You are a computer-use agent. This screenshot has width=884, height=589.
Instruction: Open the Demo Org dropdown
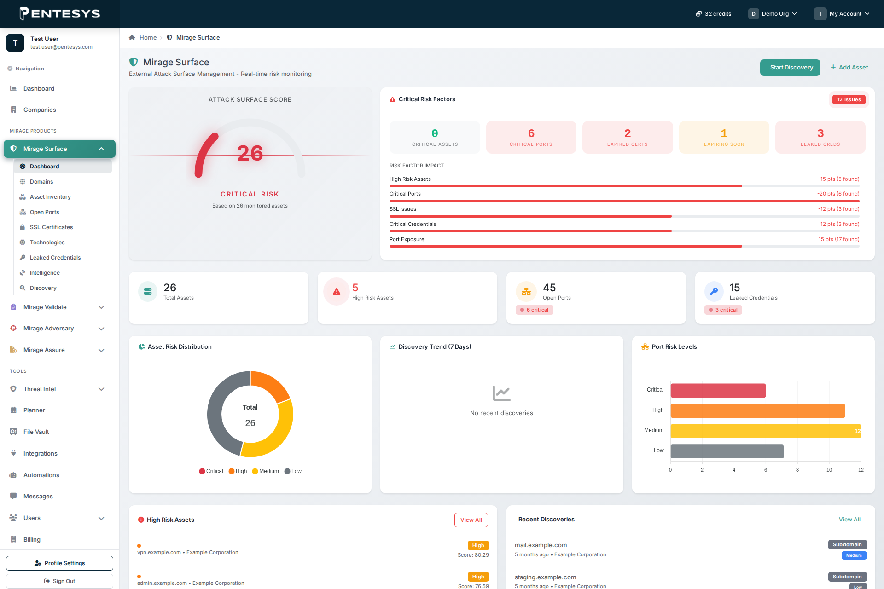pos(772,14)
